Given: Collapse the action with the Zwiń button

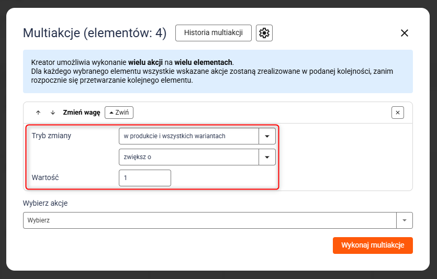Looking at the screenshot, I should click(119, 113).
